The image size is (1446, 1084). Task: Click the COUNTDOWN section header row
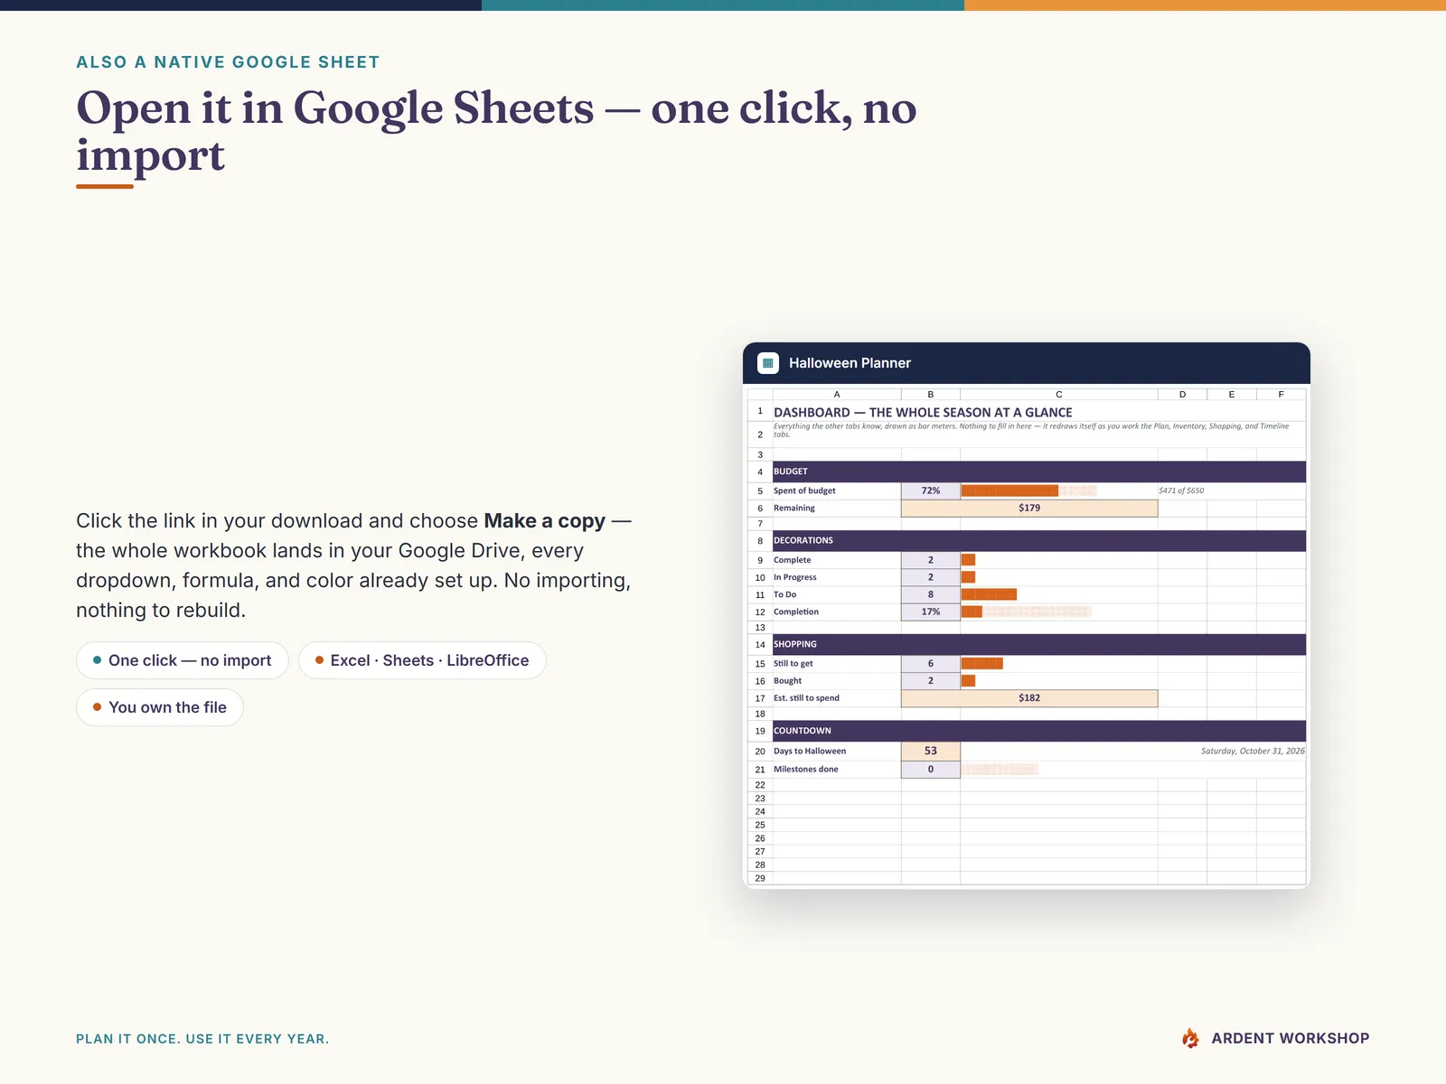[x=1039, y=731]
